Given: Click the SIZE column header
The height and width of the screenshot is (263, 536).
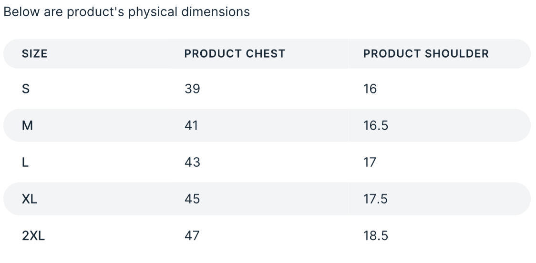Looking at the screenshot, I should pos(35,54).
